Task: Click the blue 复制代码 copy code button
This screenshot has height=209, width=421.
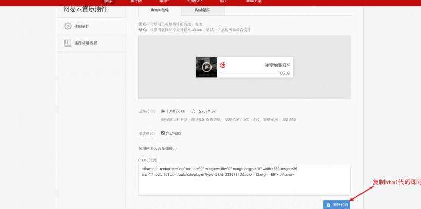Action: click(337, 205)
